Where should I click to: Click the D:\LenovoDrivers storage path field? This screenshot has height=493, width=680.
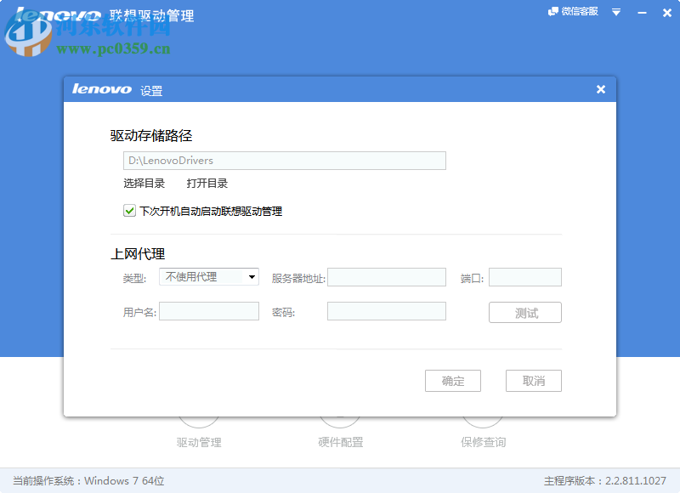285,160
